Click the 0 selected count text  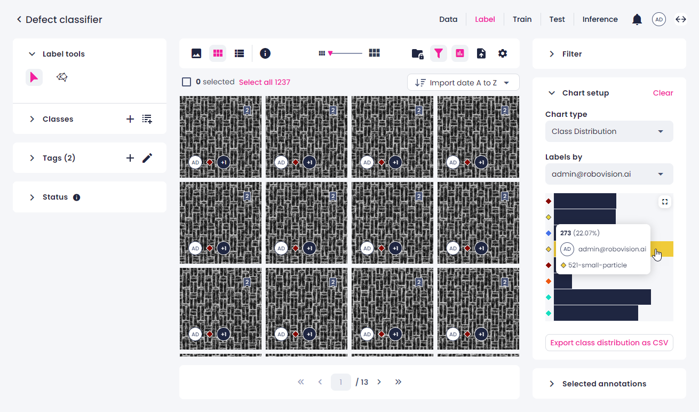point(215,82)
